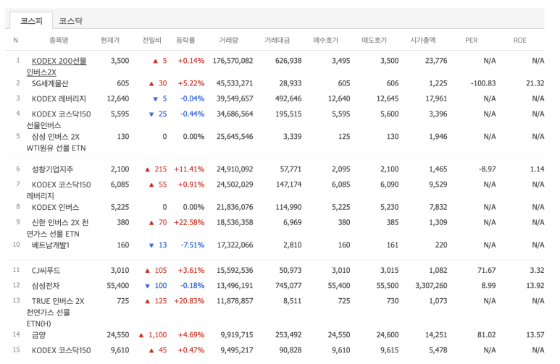Click the PER column header
This screenshot has height=364, width=560.
[472, 40]
